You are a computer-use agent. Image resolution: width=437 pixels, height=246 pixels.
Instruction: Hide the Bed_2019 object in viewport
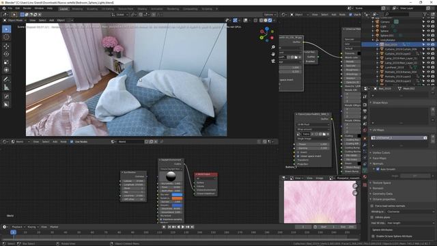click(428, 44)
